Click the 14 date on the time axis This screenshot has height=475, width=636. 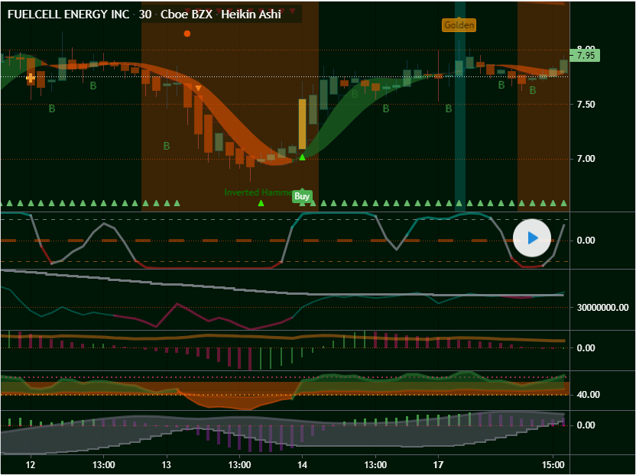coord(302,464)
